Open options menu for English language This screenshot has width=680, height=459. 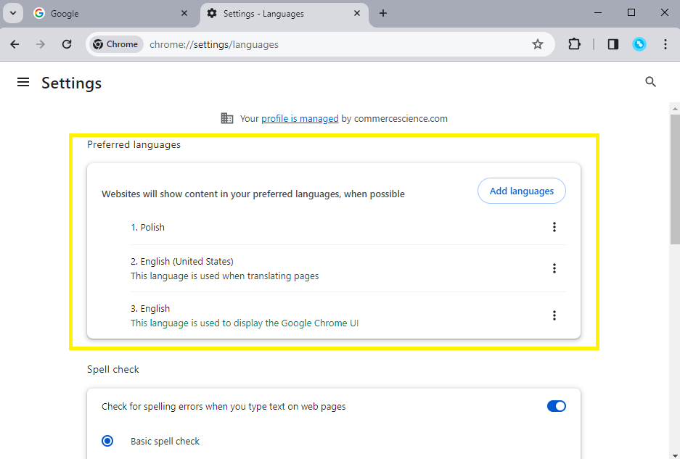point(554,315)
